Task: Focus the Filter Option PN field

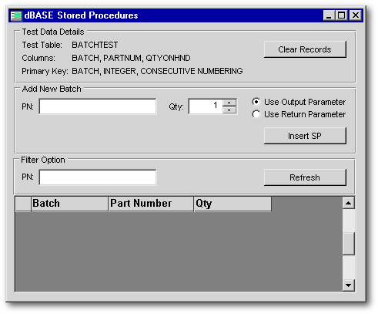Action: [98, 177]
